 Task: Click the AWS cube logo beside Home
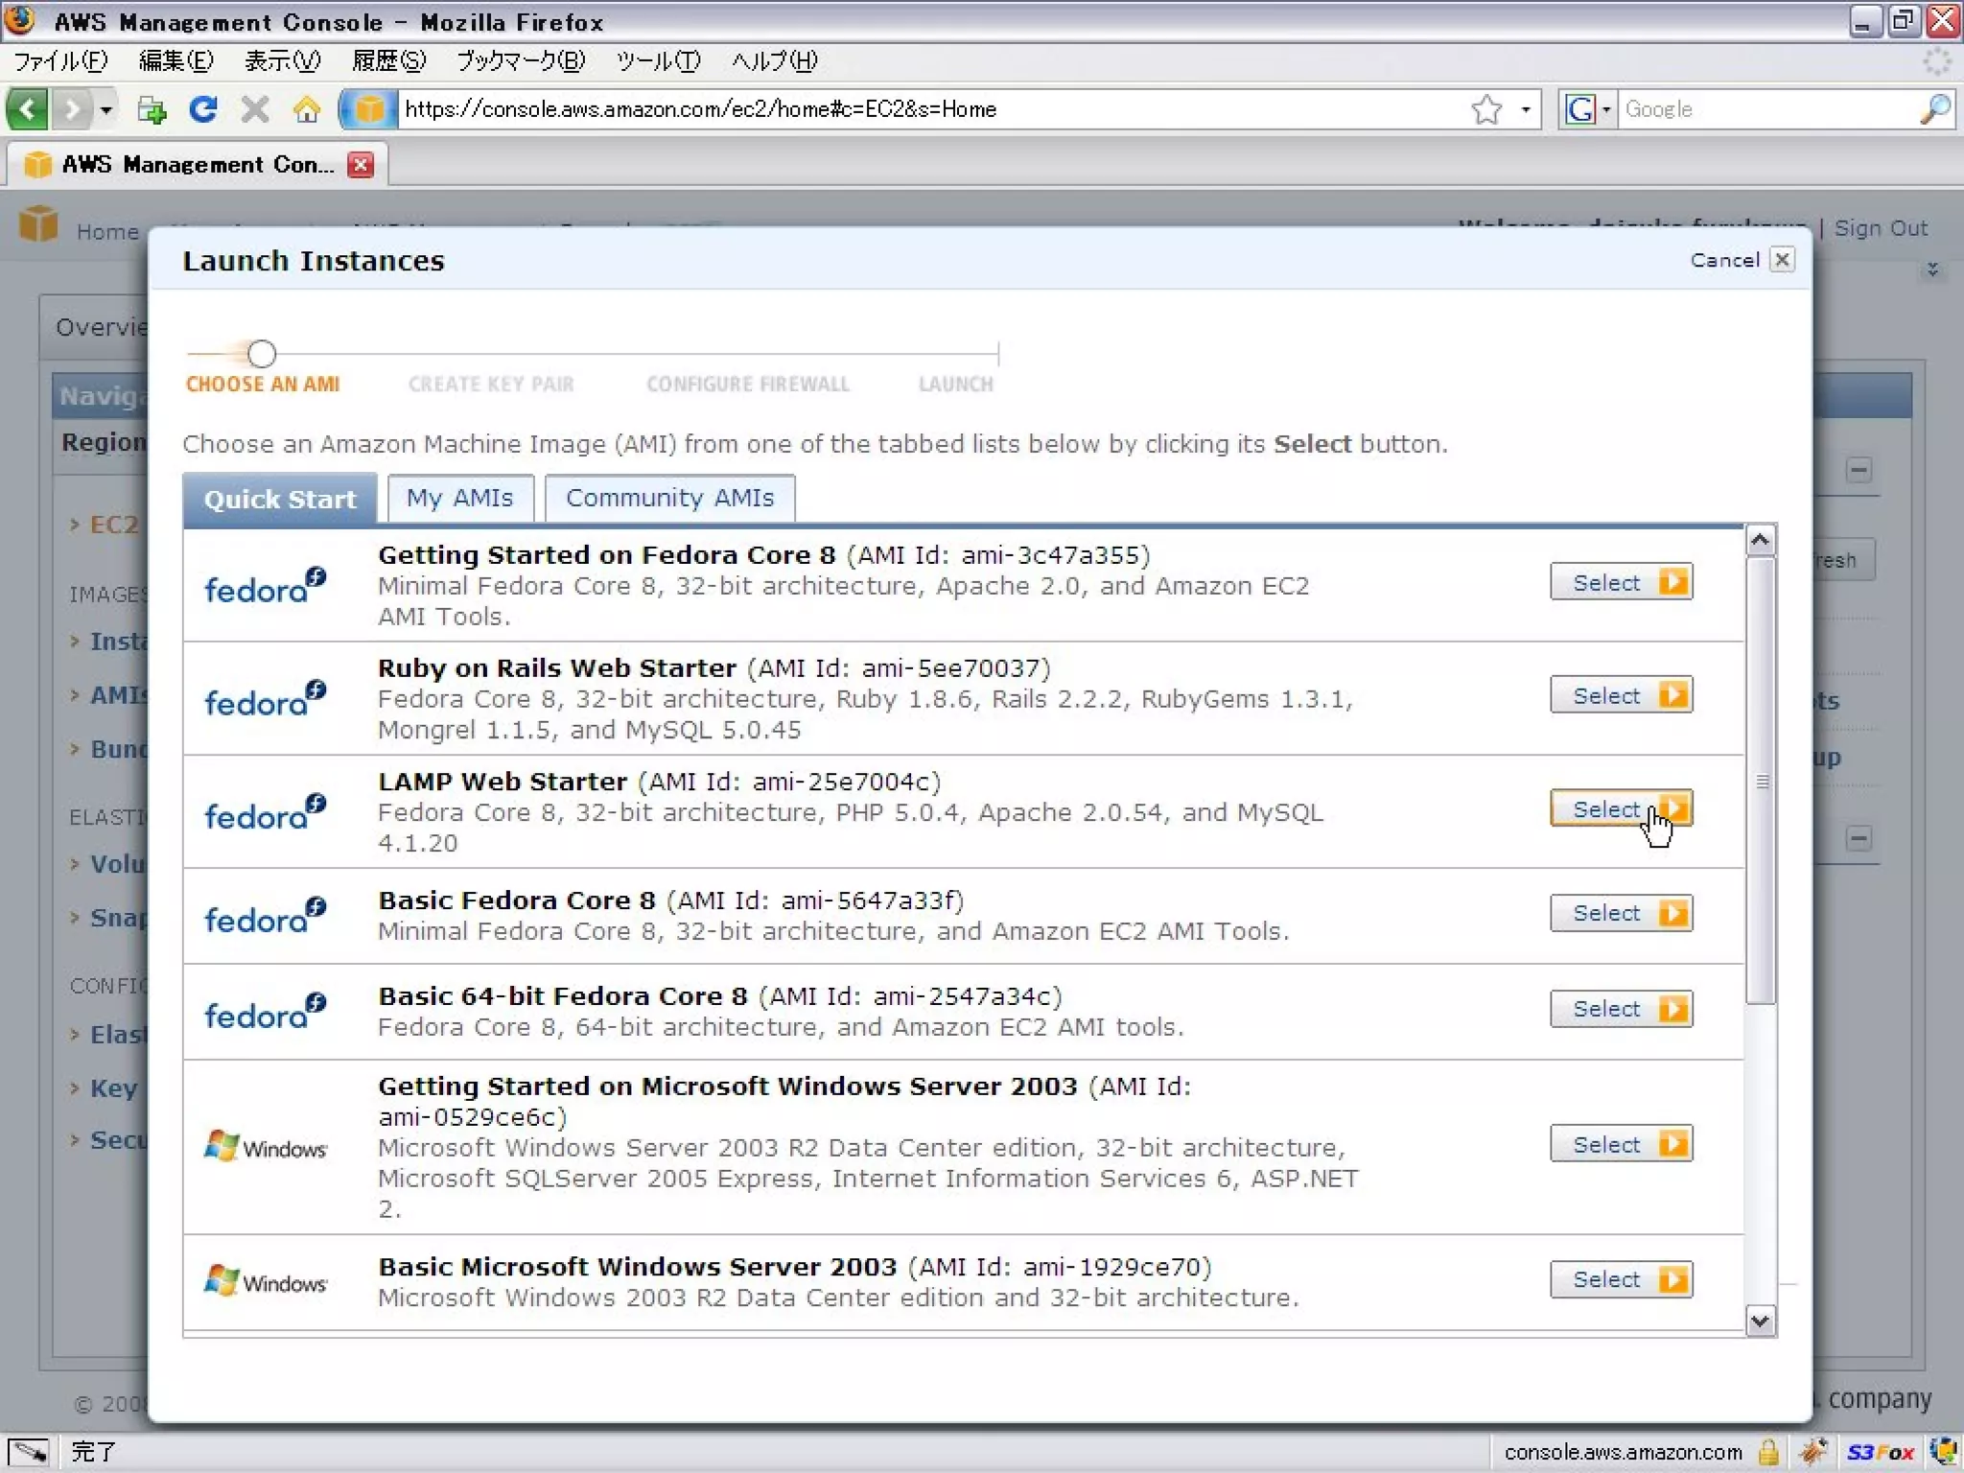coord(38,223)
